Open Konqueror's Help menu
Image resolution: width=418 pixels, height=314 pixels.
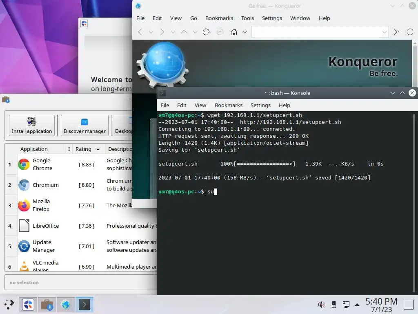coord(325,18)
